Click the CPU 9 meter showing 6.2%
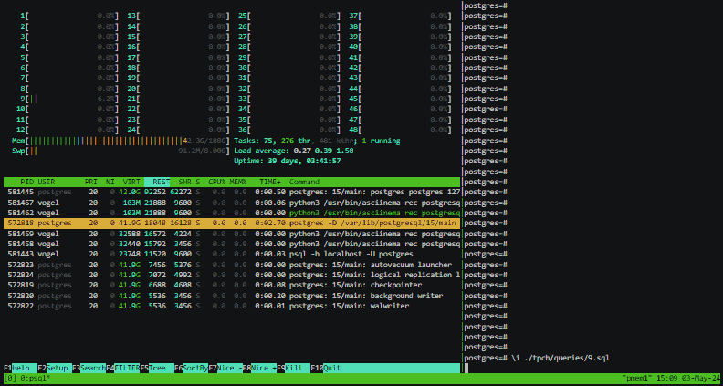This screenshot has width=723, height=386. pos(69,99)
